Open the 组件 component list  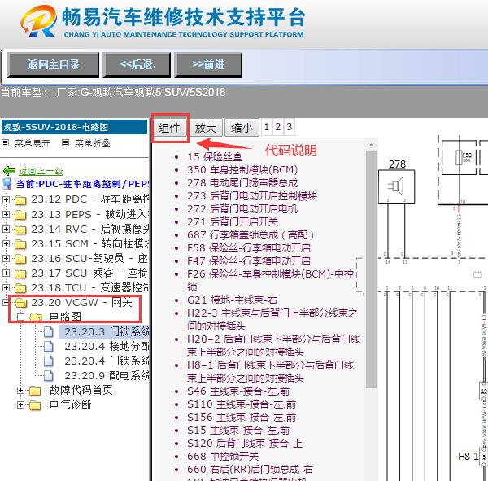tap(170, 128)
